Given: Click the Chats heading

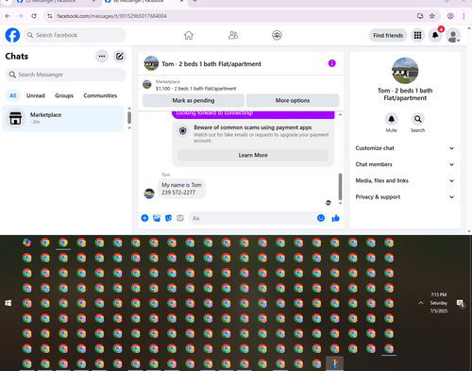Looking at the screenshot, I should click(x=17, y=57).
